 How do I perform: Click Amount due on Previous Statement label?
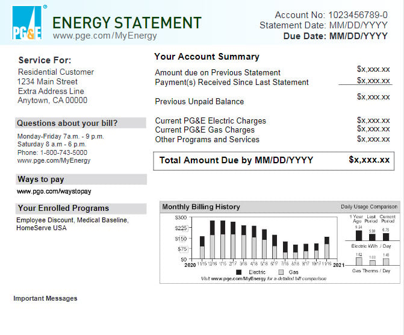(217, 72)
